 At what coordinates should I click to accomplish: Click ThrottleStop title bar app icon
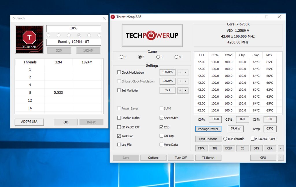[x=113, y=17]
